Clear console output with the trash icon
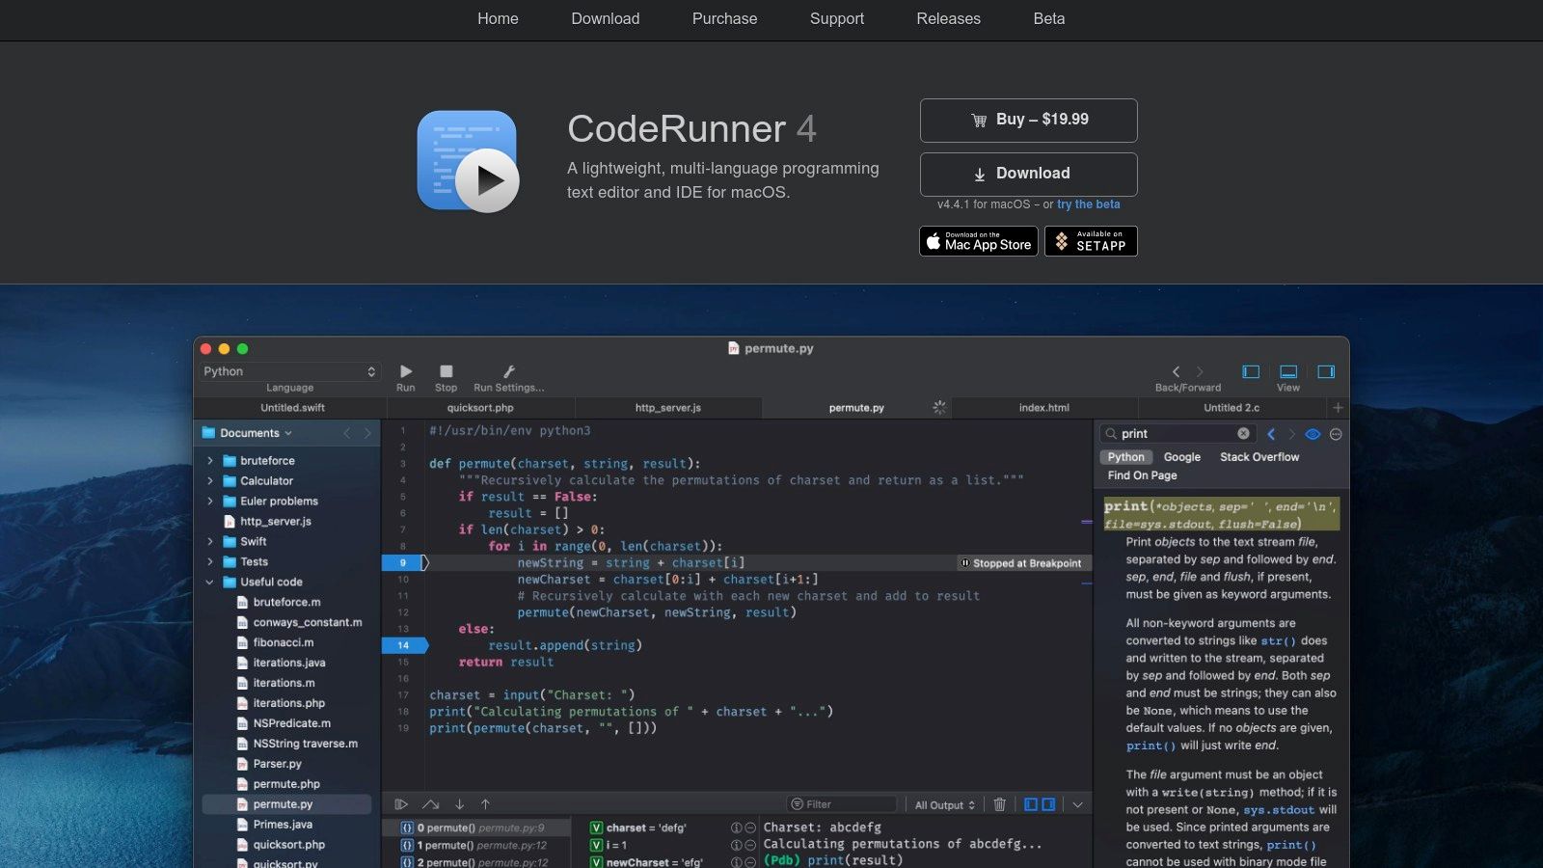Screen dimensions: 1543x868 (x=999, y=803)
